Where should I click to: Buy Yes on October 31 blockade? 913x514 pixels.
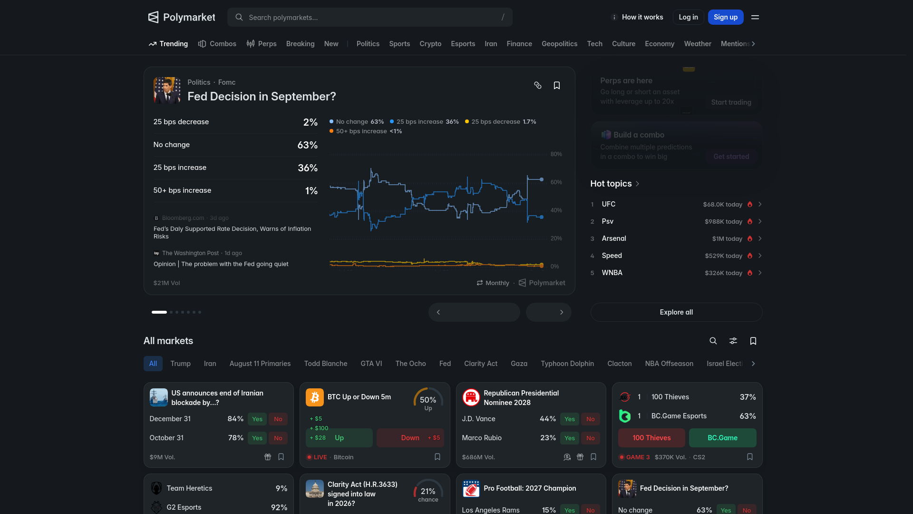pos(257,438)
